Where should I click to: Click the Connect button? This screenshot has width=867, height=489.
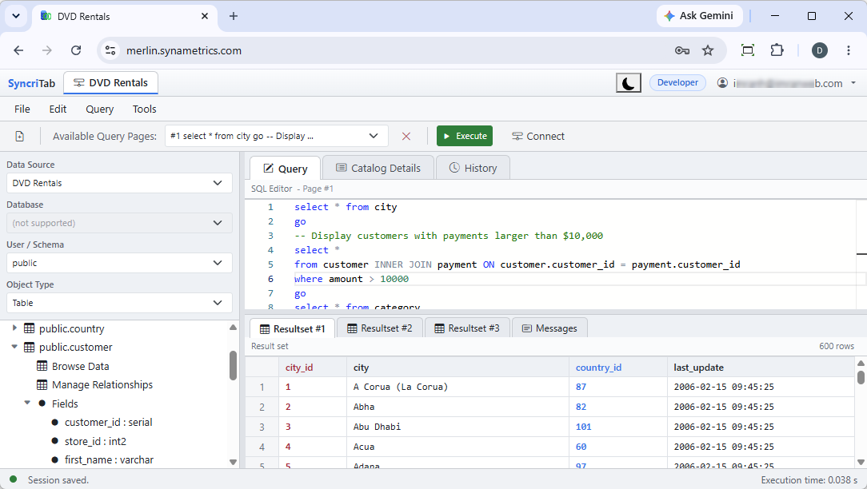pyautogui.click(x=538, y=137)
